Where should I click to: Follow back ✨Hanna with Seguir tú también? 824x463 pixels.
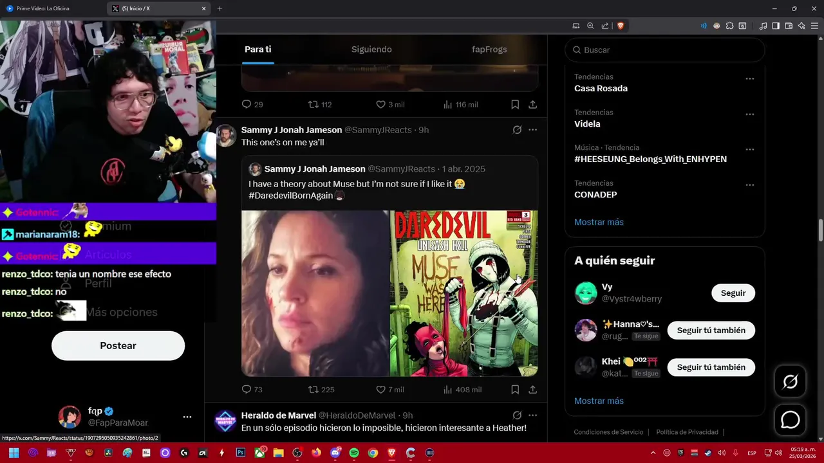point(711,331)
